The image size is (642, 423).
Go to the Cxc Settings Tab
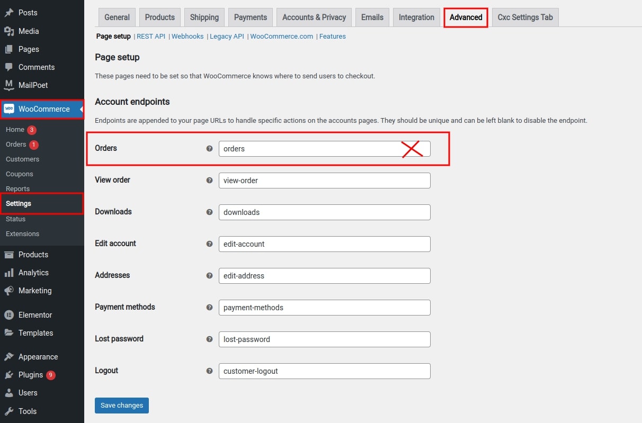click(525, 17)
